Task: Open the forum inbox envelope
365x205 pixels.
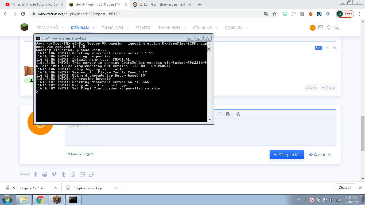Action: (x=321, y=27)
